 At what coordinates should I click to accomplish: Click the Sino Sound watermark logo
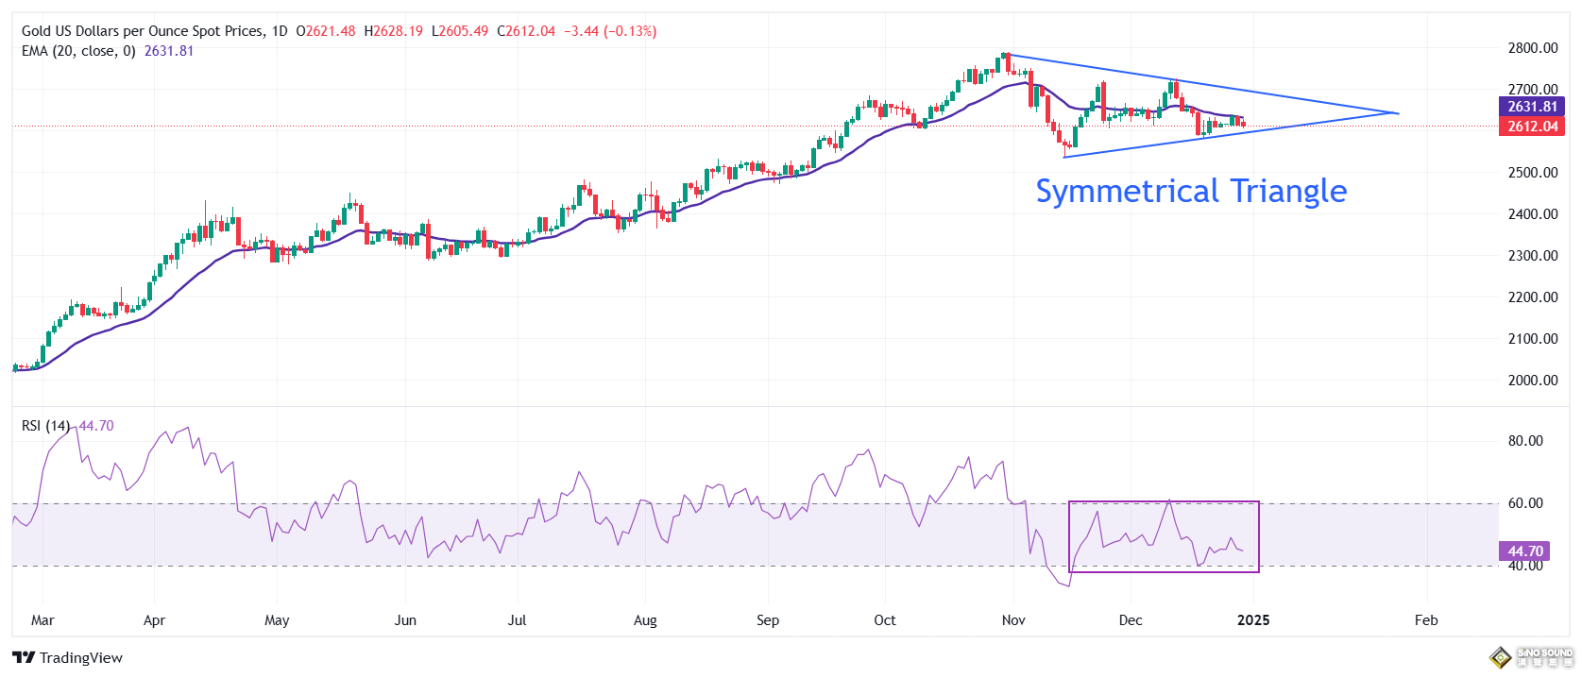coord(1531,657)
